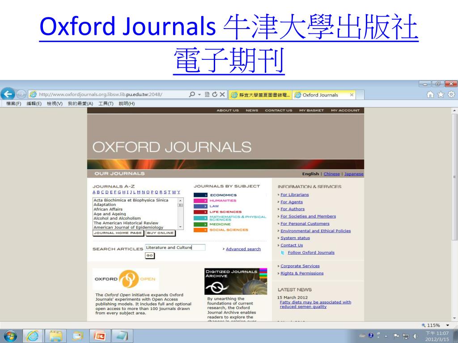Open the For Librarians link
This screenshot has height=343, width=458.
[x=295, y=195]
